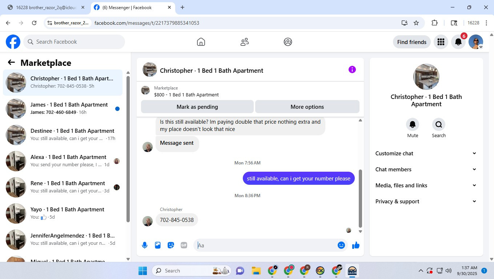Open Rene 1 Bed 1 Bath conversation
The width and height of the screenshot is (494, 279).
tap(63, 187)
